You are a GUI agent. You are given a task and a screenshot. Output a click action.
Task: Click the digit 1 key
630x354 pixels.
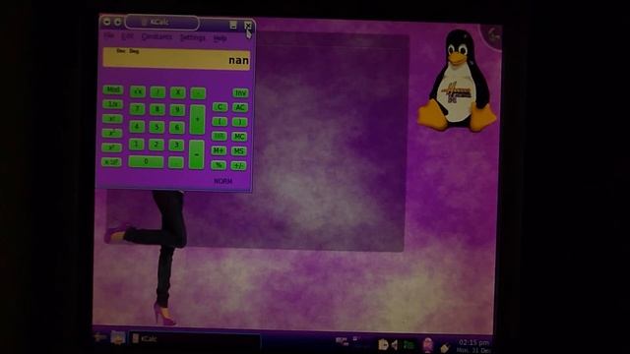tap(136, 145)
